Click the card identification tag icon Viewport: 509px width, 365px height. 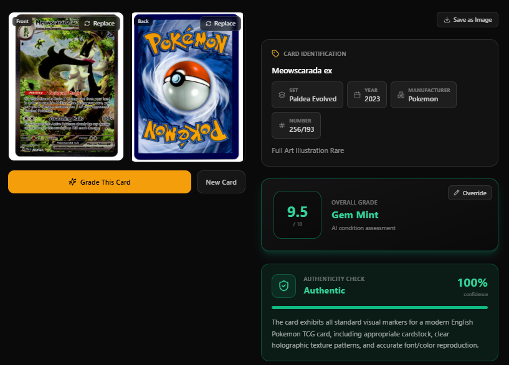click(x=275, y=53)
